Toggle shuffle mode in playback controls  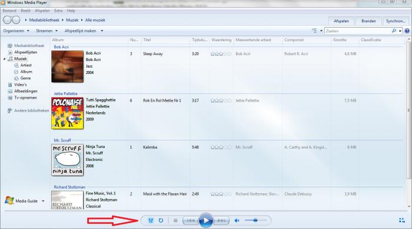click(151, 220)
